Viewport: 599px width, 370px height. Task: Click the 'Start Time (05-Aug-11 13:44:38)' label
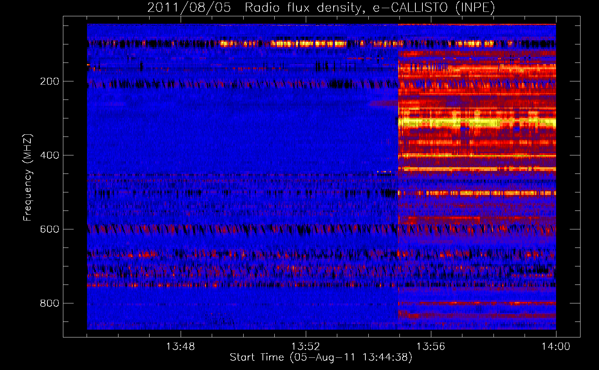pos(321,357)
